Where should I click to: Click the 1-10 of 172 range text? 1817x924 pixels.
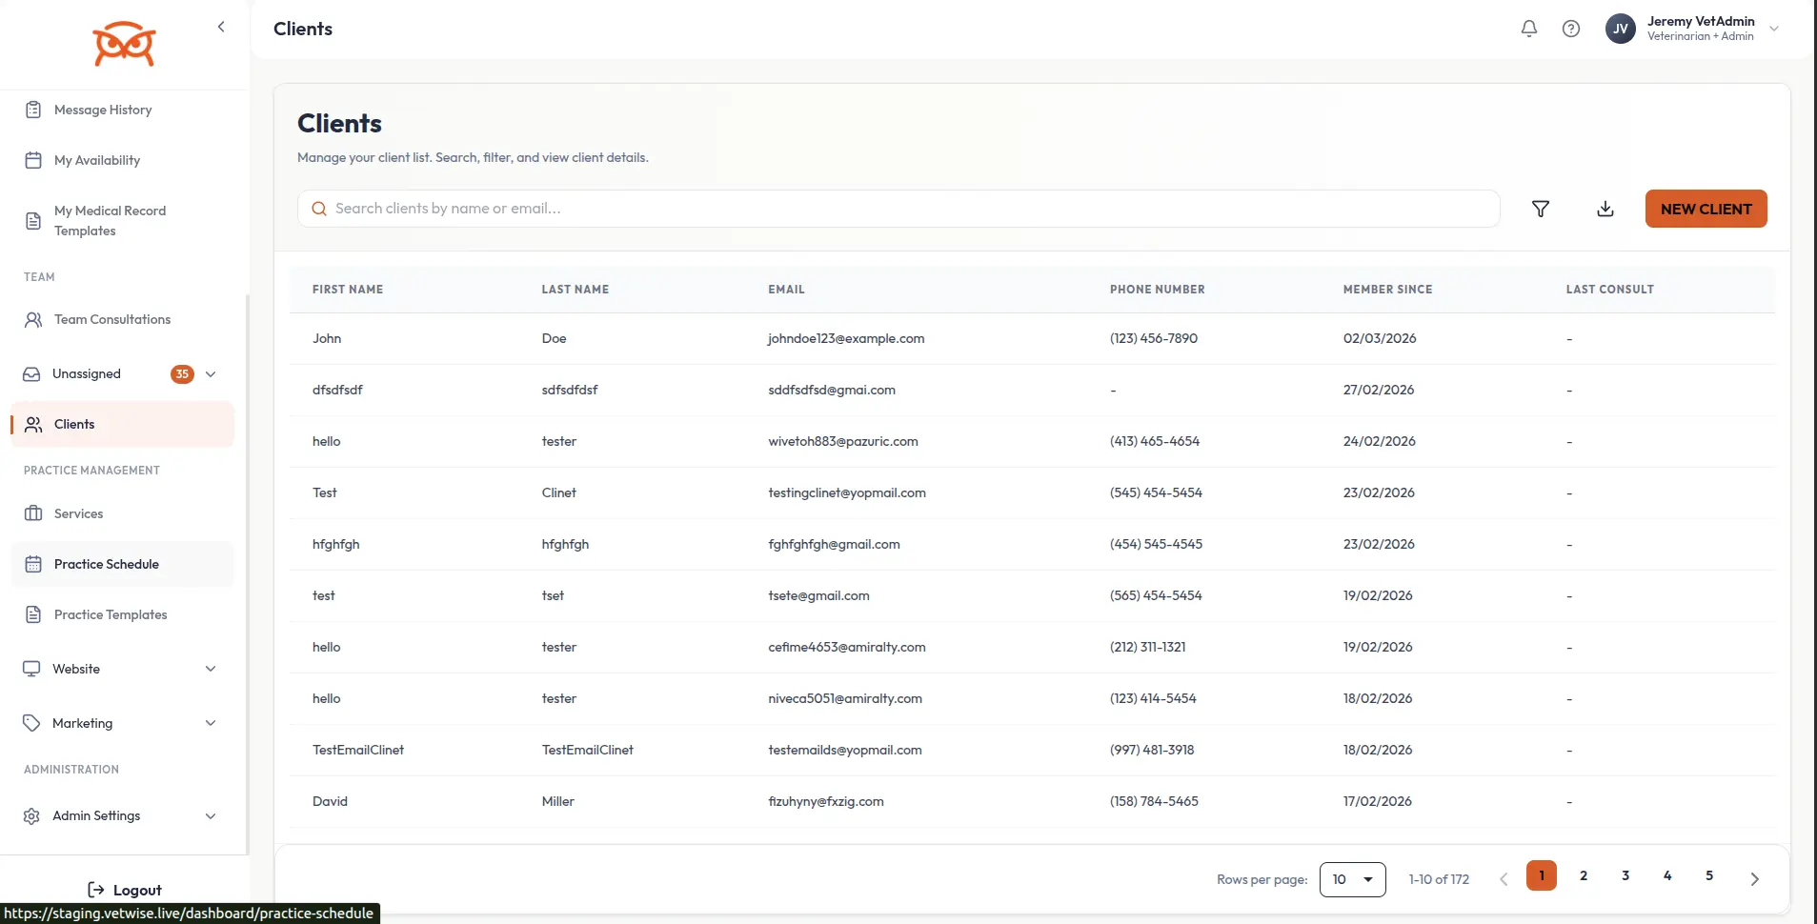click(1439, 879)
